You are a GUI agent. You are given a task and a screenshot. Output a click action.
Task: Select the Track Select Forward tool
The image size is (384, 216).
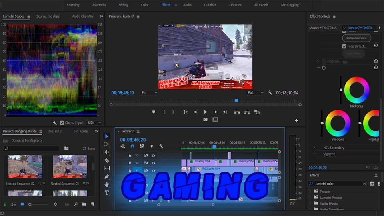[x=106, y=144]
